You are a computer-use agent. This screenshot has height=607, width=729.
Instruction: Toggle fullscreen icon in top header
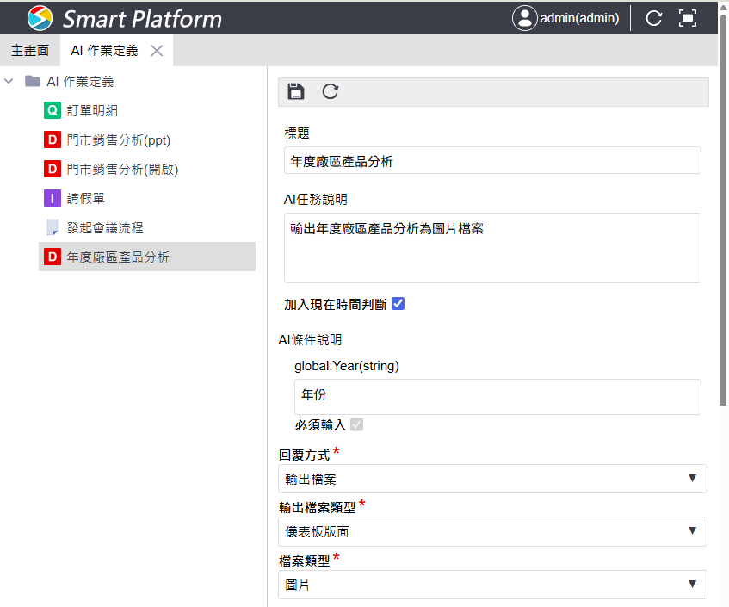pos(687,18)
